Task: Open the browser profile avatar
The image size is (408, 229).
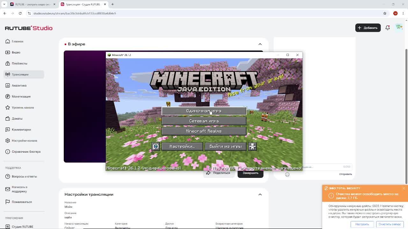Action: [395, 13]
